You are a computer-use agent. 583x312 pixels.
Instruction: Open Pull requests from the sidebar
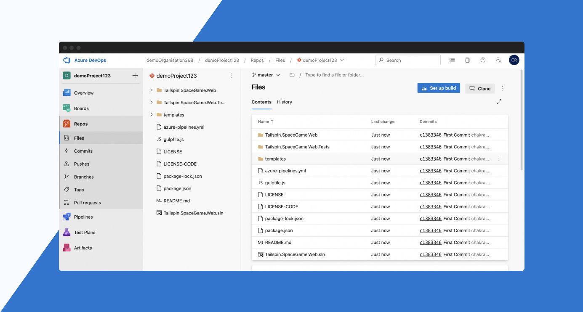pyautogui.click(x=87, y=202)
